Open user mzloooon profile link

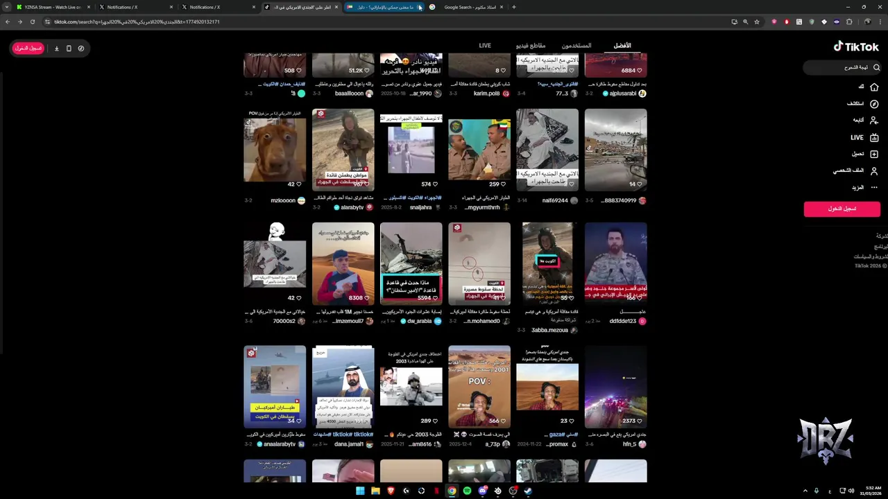[x=283, y=200]
